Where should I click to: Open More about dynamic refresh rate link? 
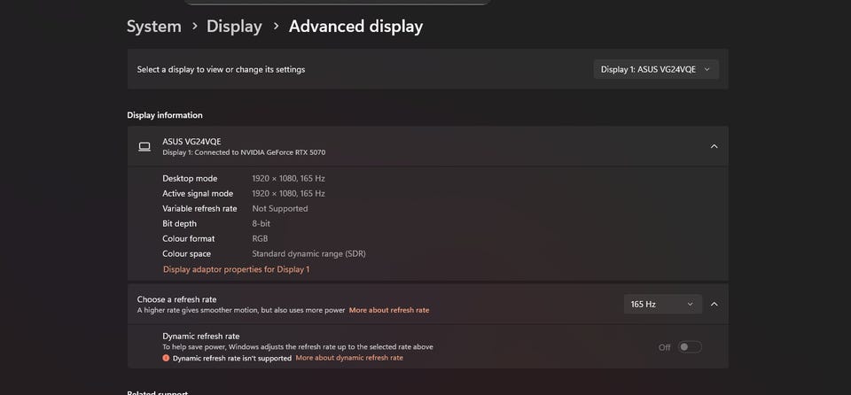click(349, 359)
